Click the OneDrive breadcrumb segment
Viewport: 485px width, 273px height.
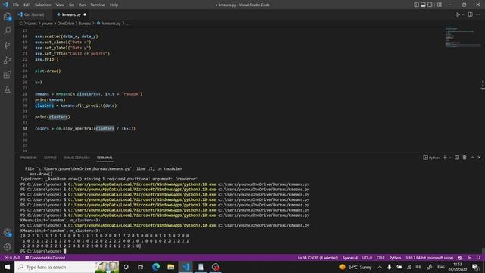coord(65,24)
